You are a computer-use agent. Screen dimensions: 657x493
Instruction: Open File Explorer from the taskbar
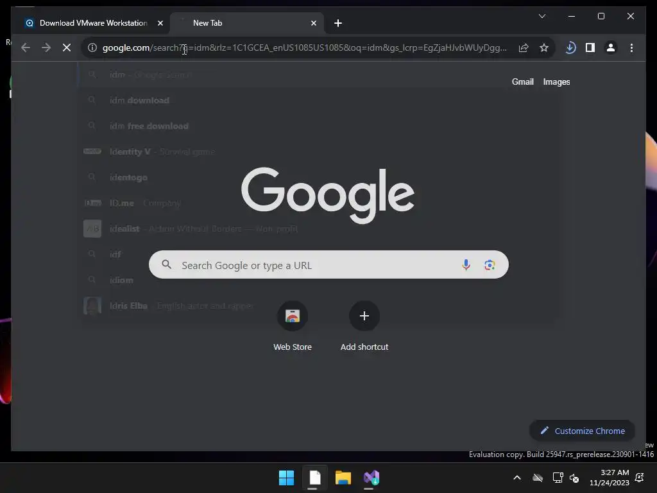[343, 478]
